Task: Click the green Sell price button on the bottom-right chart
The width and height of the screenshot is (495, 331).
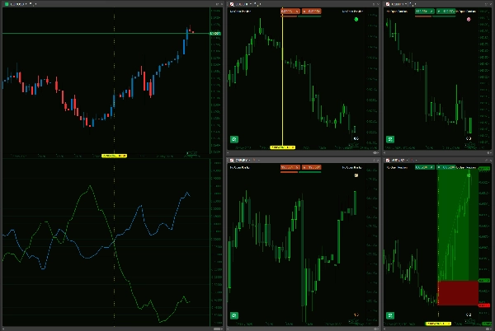Action: coord(424,167)
